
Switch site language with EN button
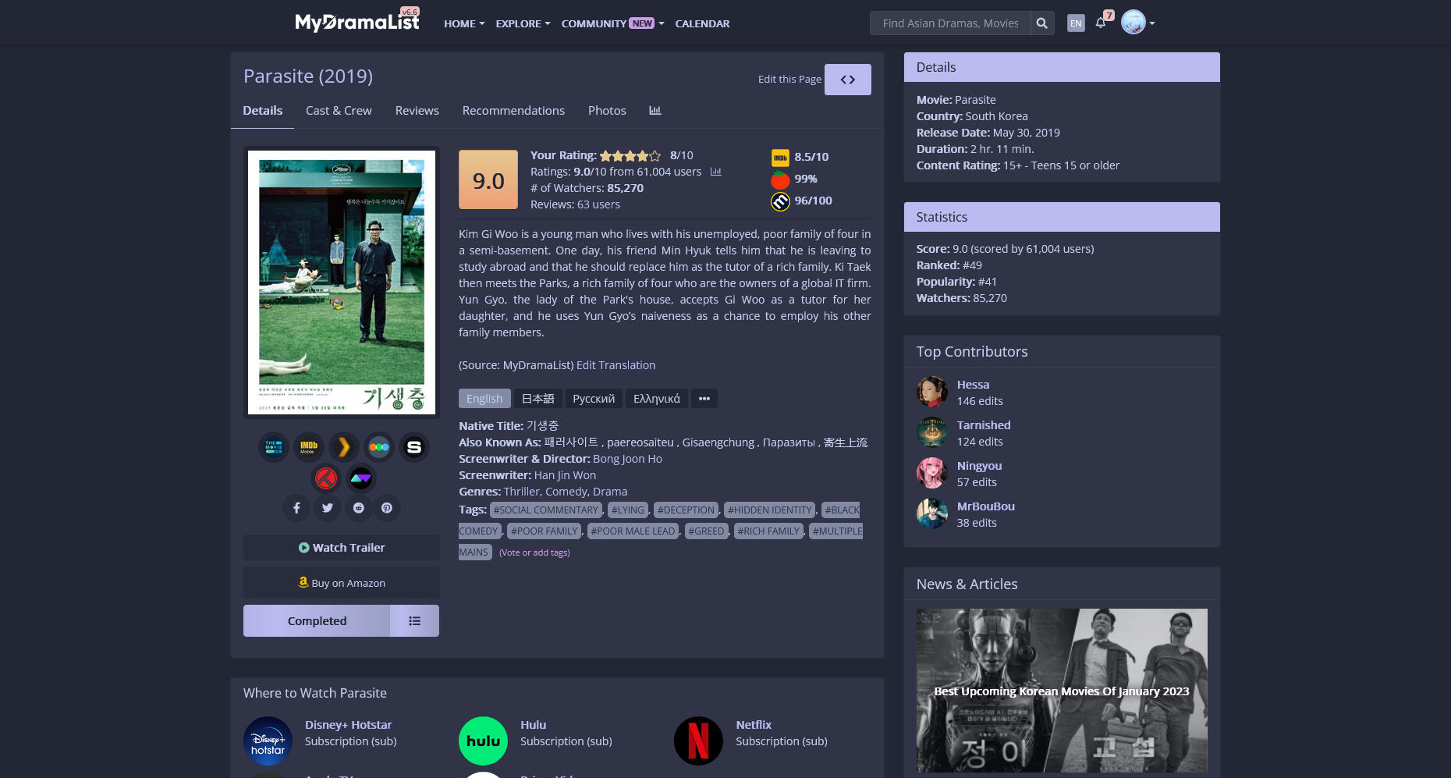1076,23
